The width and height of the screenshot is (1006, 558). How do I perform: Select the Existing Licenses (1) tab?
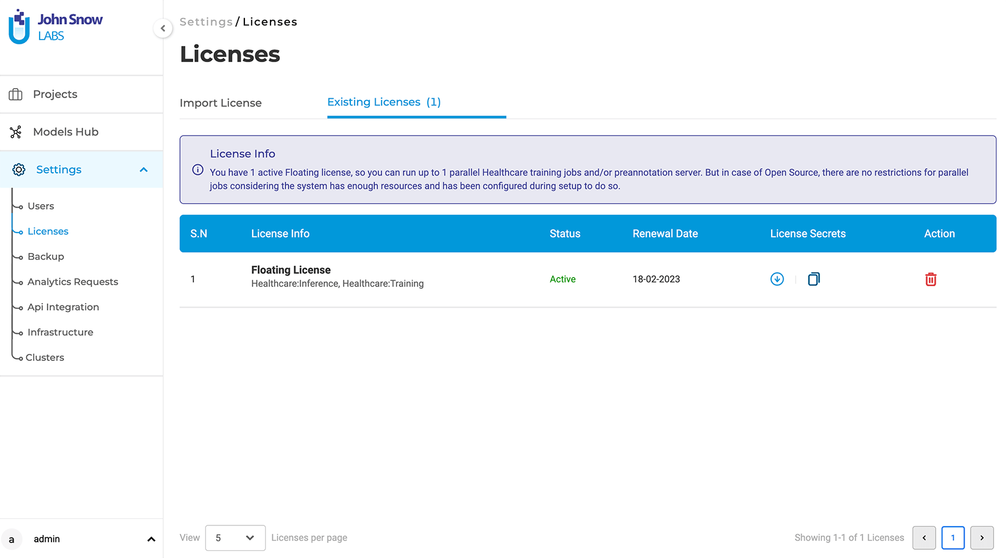(384, 102)
